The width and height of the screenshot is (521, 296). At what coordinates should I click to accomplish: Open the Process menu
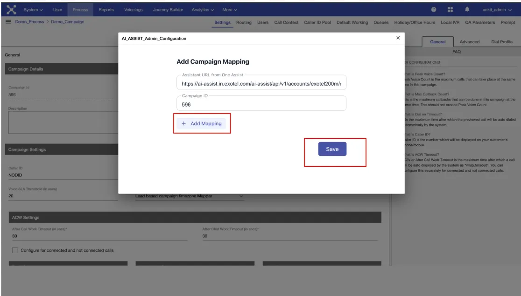80,10
